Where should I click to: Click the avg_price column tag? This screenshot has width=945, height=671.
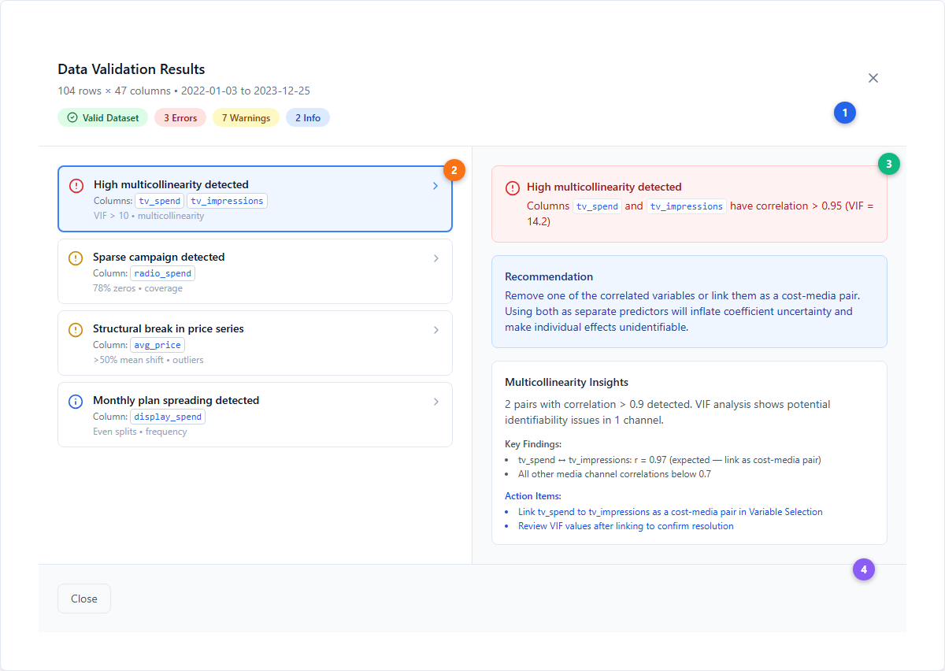tap(157, 345)
